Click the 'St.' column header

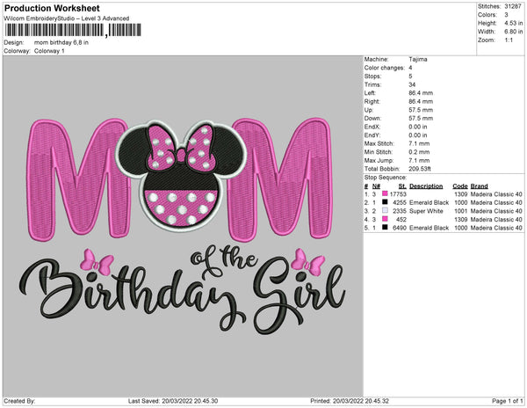pyautogui.click(x=402, y=186)
